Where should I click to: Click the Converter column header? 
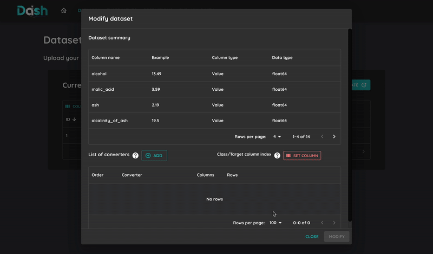[x=132, y=175]
